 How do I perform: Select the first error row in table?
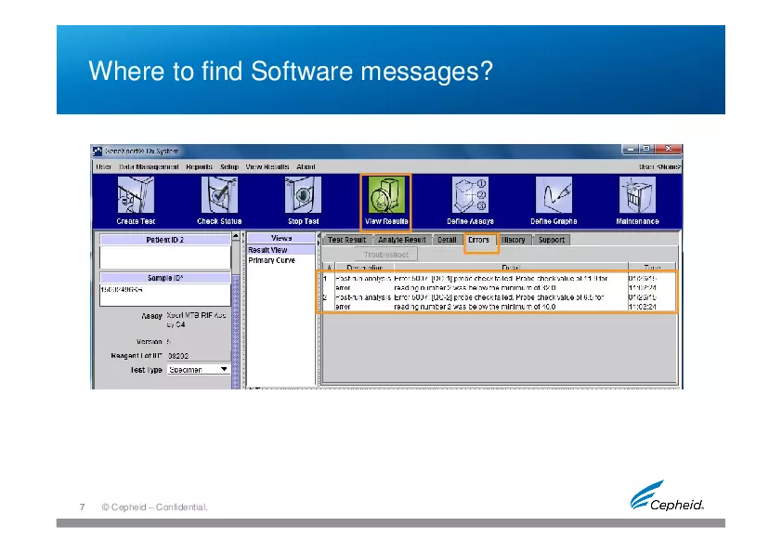tap(483, 282)
